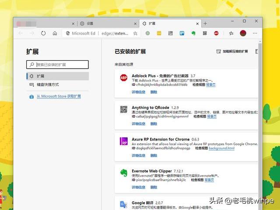
Task: Close the first blurred tab
Action: click(73, 24)
